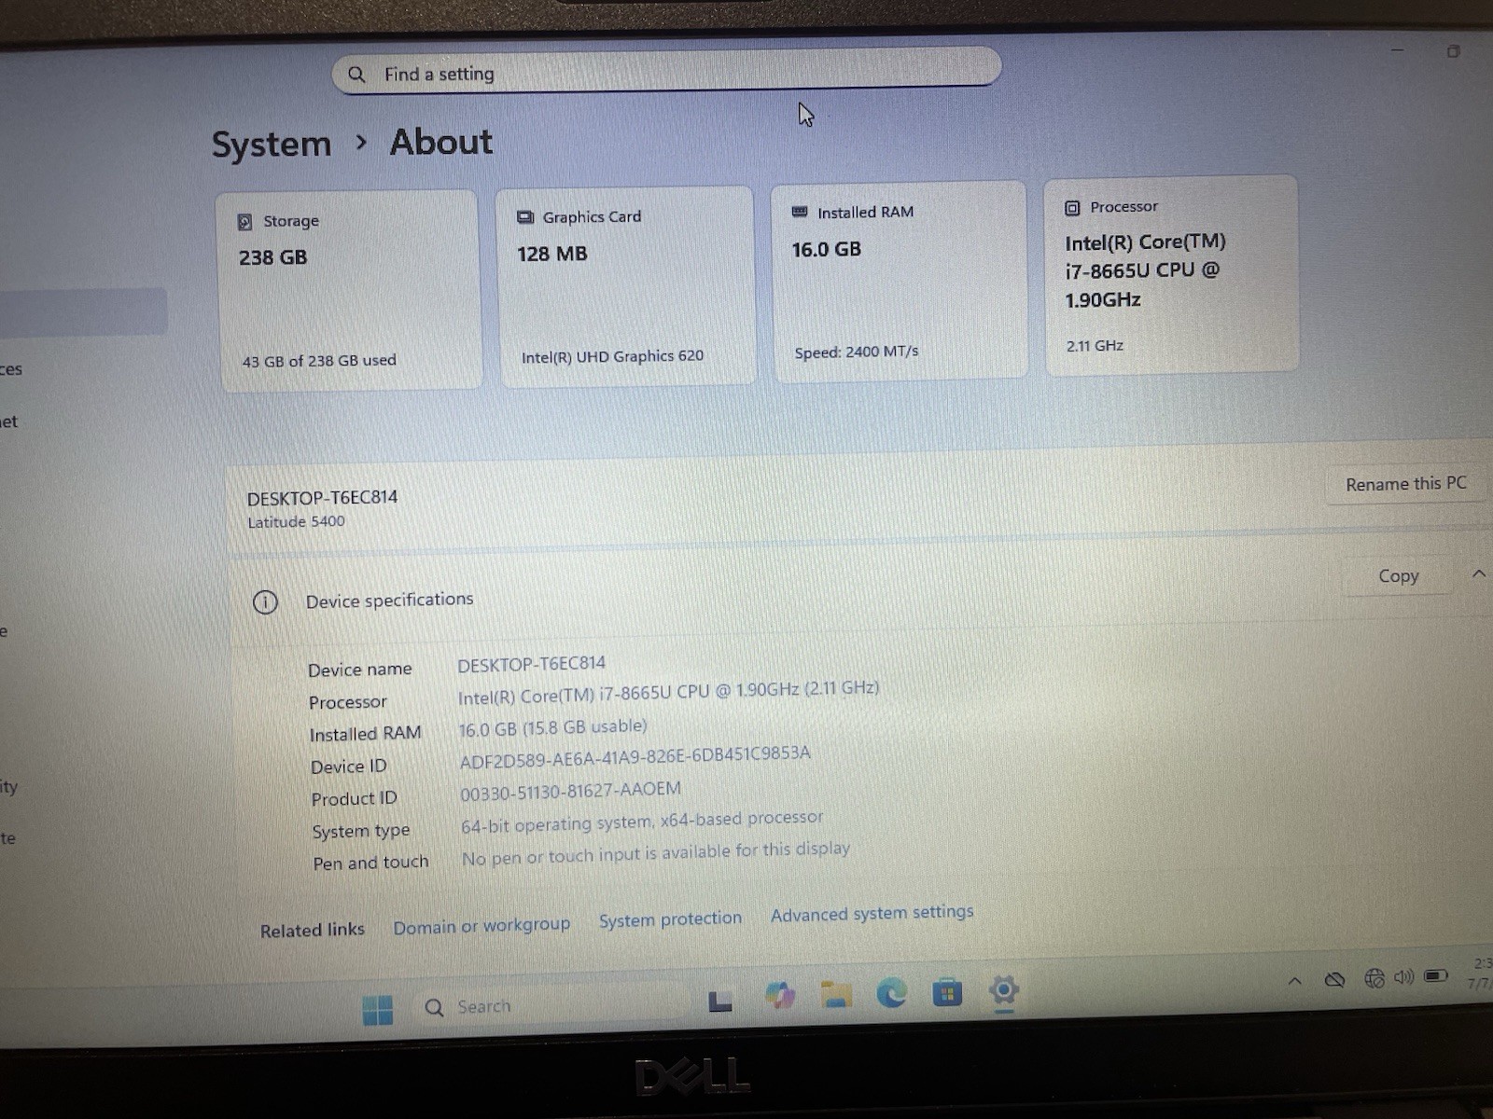Collapse the Device specifications section chevron
Screen dimensions: 1493x1119
point(1478,574)
